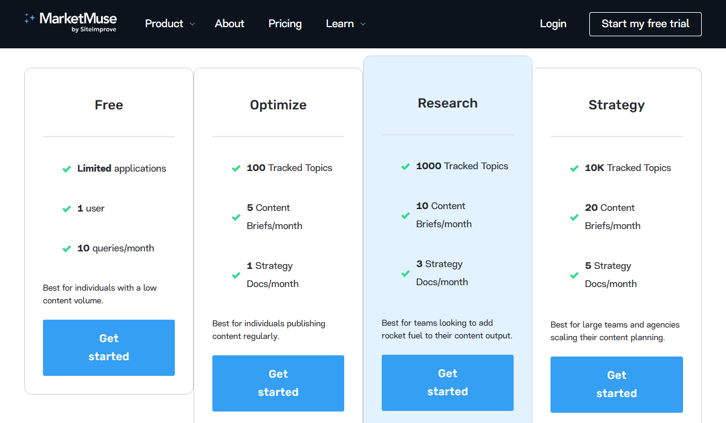Click checkmark beside 10 queries/month
The image size is (726, 423).
point(67,249)
